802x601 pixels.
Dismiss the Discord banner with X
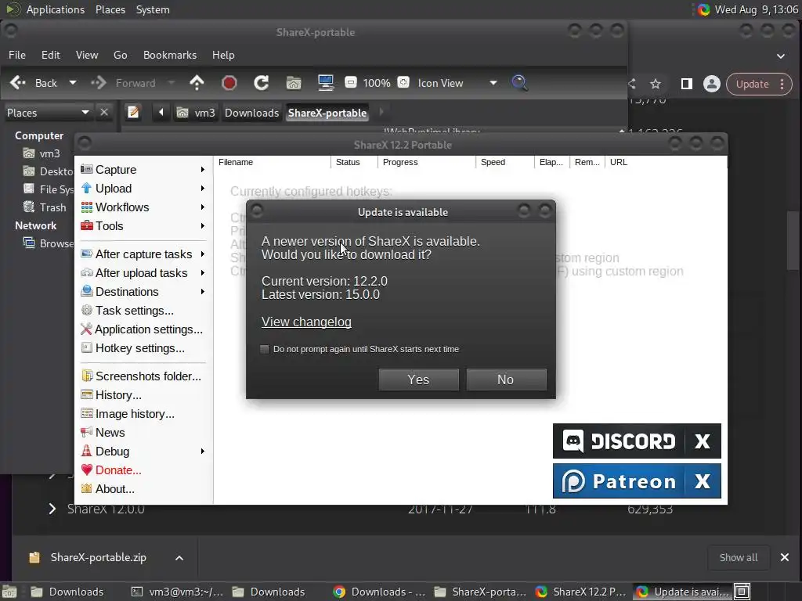(703, 441)
